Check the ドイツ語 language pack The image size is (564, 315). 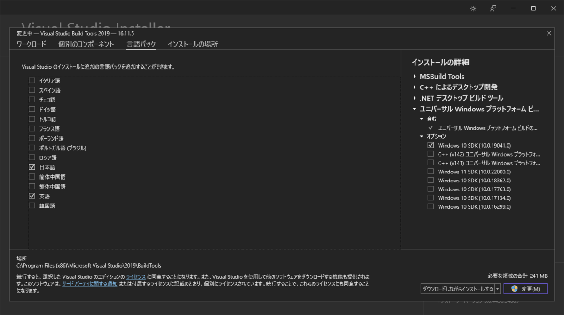click(x=32, y=109)
